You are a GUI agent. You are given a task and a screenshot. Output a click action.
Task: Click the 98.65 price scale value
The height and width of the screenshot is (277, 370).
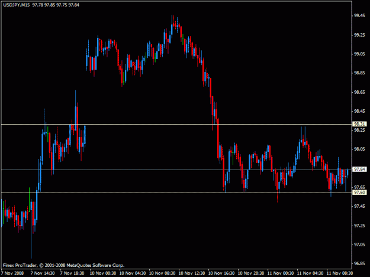[x=359, y=92]
